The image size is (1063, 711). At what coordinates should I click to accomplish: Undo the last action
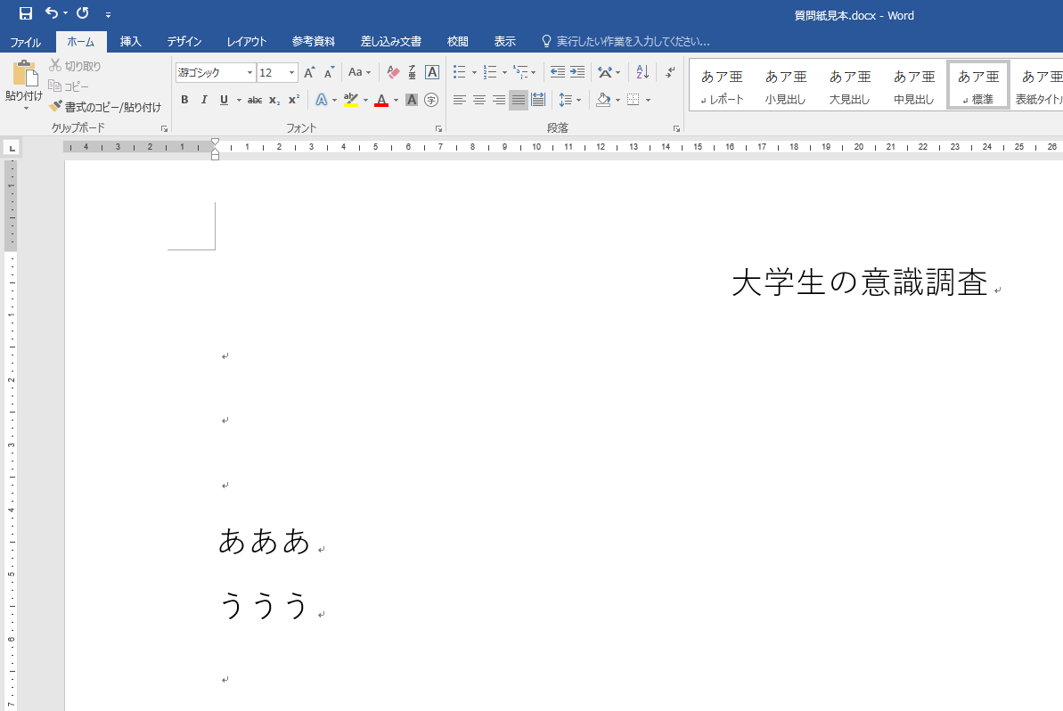(52, 12)
